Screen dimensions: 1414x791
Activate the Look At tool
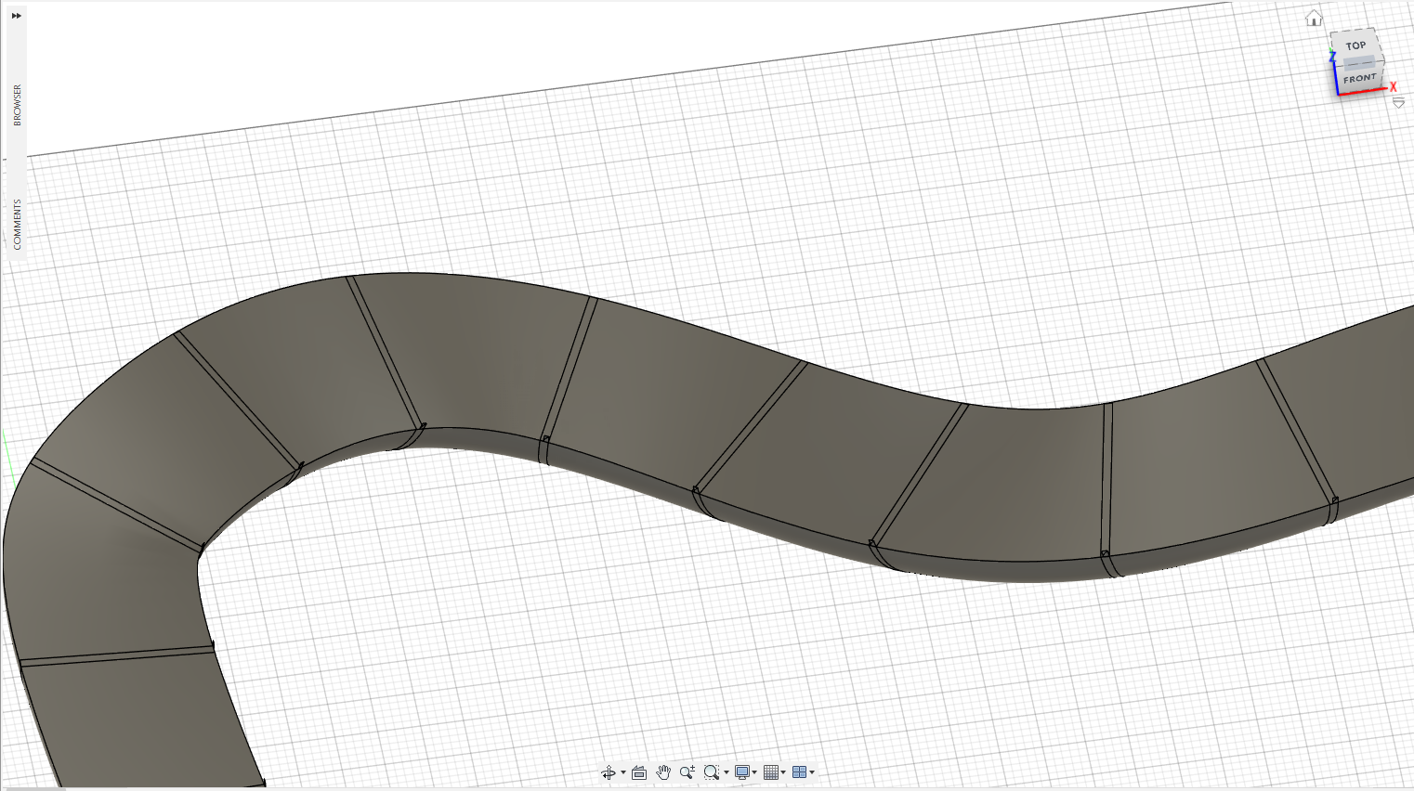click(x=639, y=772)
